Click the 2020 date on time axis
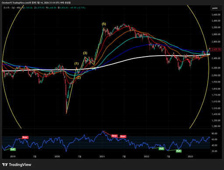224x170 pixels. tap(57, 156)
